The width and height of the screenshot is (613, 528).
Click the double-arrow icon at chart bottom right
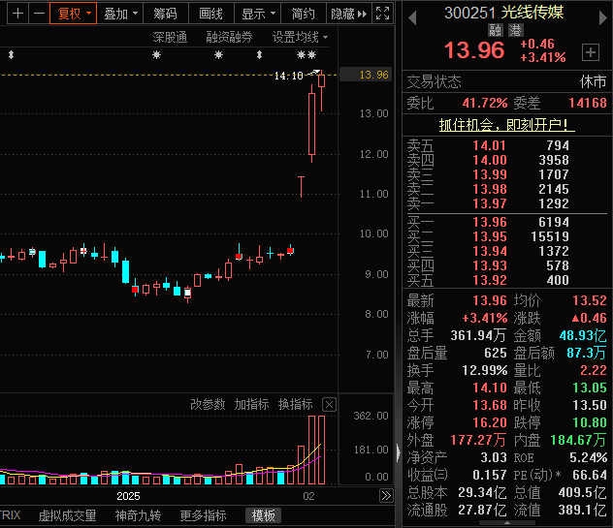(x=385, y=495)
